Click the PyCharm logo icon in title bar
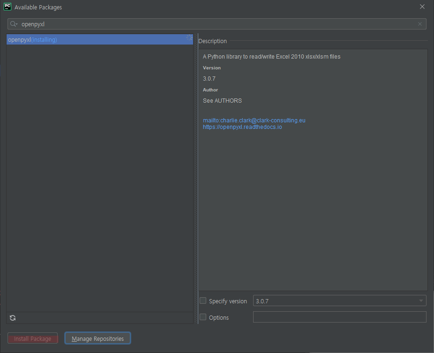The width and height of the screenshot is (434, 353). [7, 7]
